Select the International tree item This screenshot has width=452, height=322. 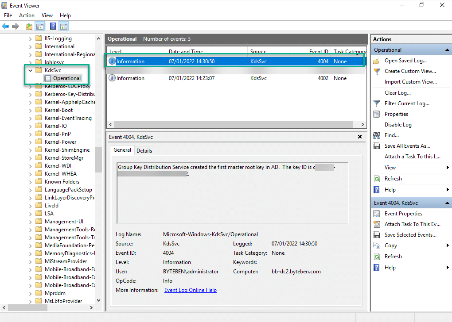coord(59,46)
